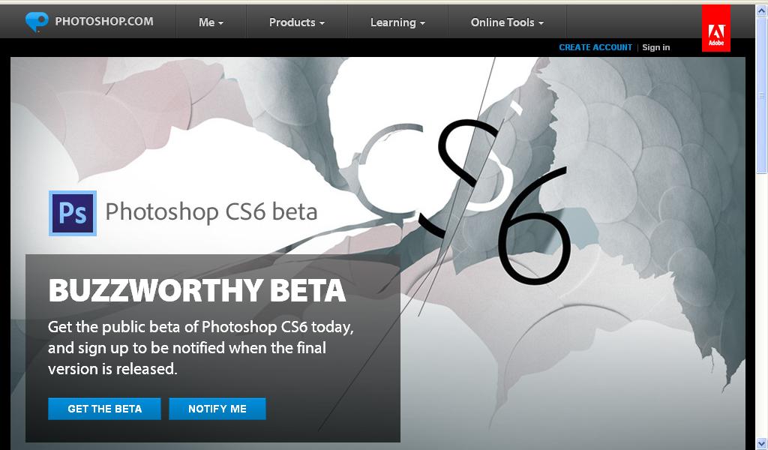
Task: Click the blue Ps Photoshop icon
Action: click(73, 214)
